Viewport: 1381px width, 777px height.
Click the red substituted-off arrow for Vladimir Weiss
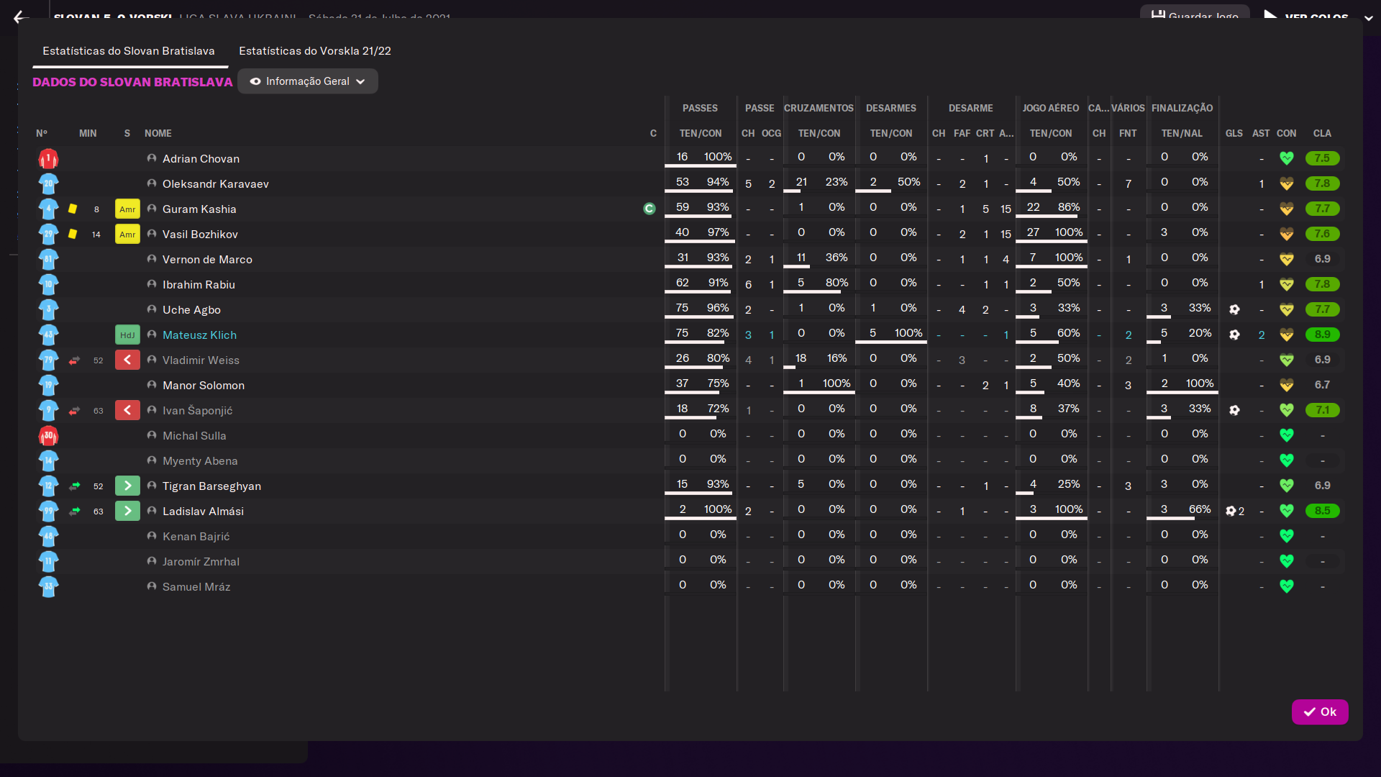pyautogui.click(x=127, y=360)
